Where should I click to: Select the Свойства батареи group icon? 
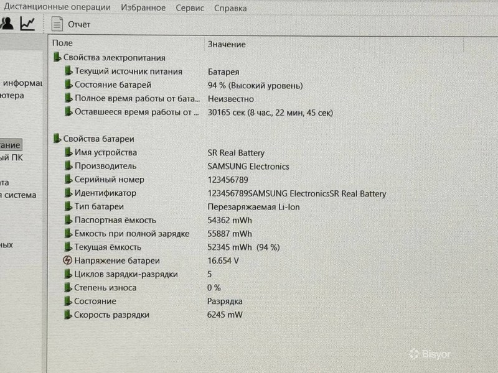[x=57, y=138]
